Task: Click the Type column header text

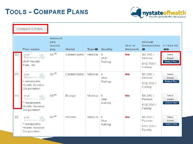Action: pos(91,49)
